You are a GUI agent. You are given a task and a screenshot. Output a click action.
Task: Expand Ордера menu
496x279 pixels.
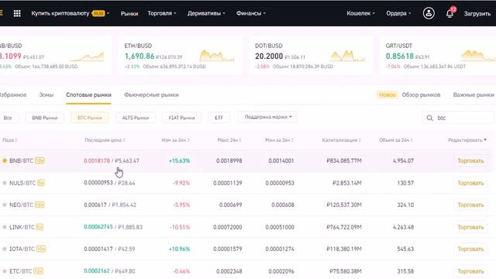(x=398, y=13)
